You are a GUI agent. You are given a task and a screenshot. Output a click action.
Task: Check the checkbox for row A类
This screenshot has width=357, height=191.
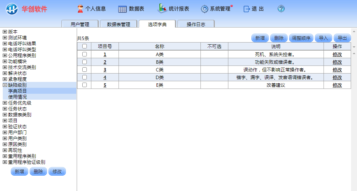tap(84, 54)
